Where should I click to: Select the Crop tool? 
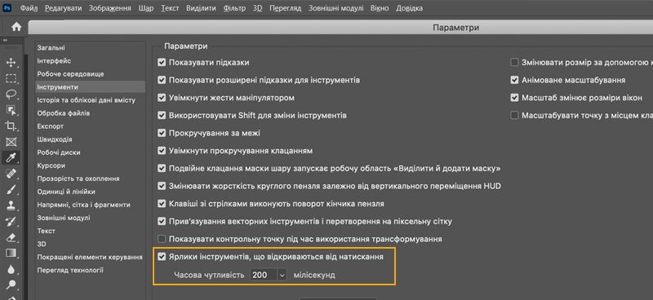coord(11,126)
